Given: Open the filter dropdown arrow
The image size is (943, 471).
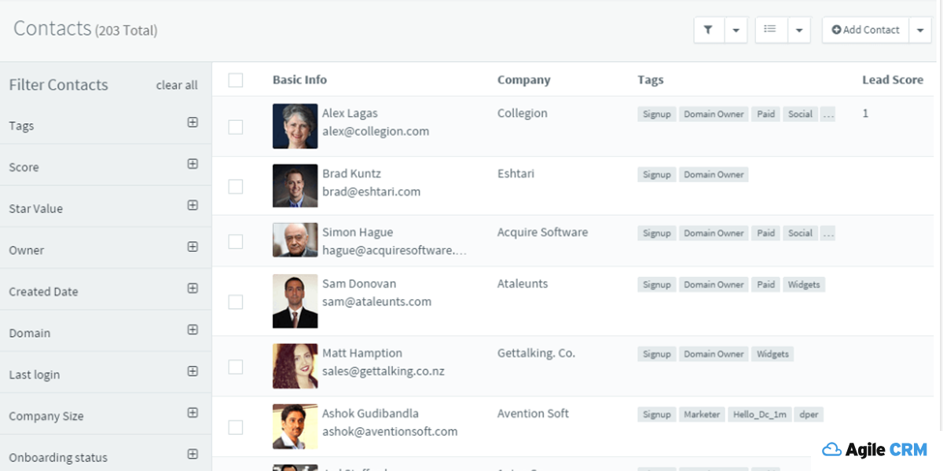Looking at the screenshot, I should [x=736, y=30].
